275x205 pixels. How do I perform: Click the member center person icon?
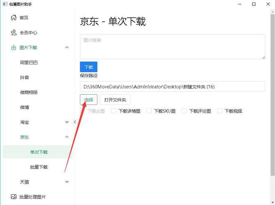(x=14, y=32)
